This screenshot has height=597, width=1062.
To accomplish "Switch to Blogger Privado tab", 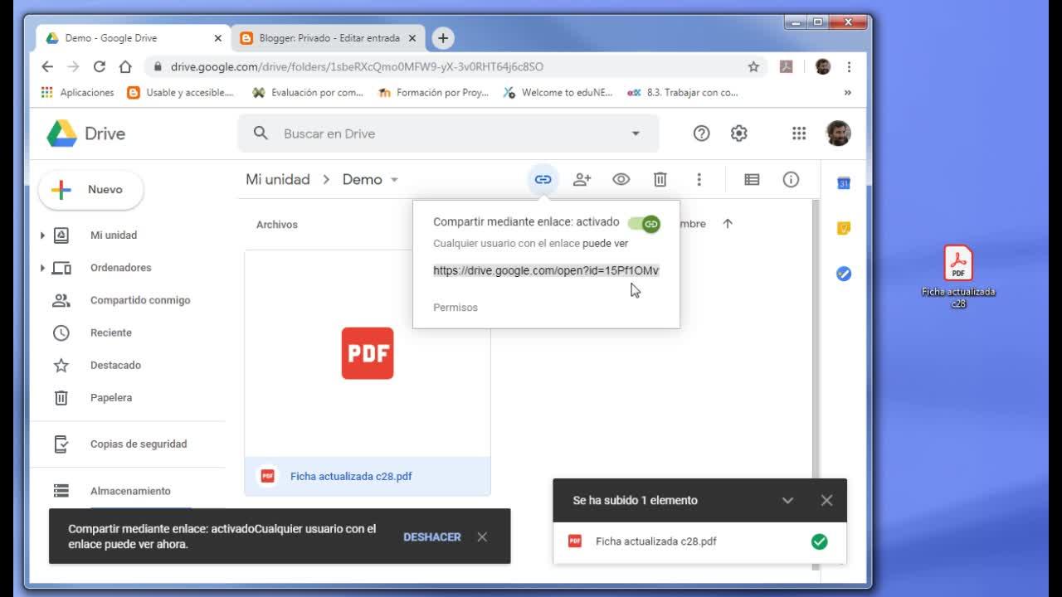I will (329, 38).
